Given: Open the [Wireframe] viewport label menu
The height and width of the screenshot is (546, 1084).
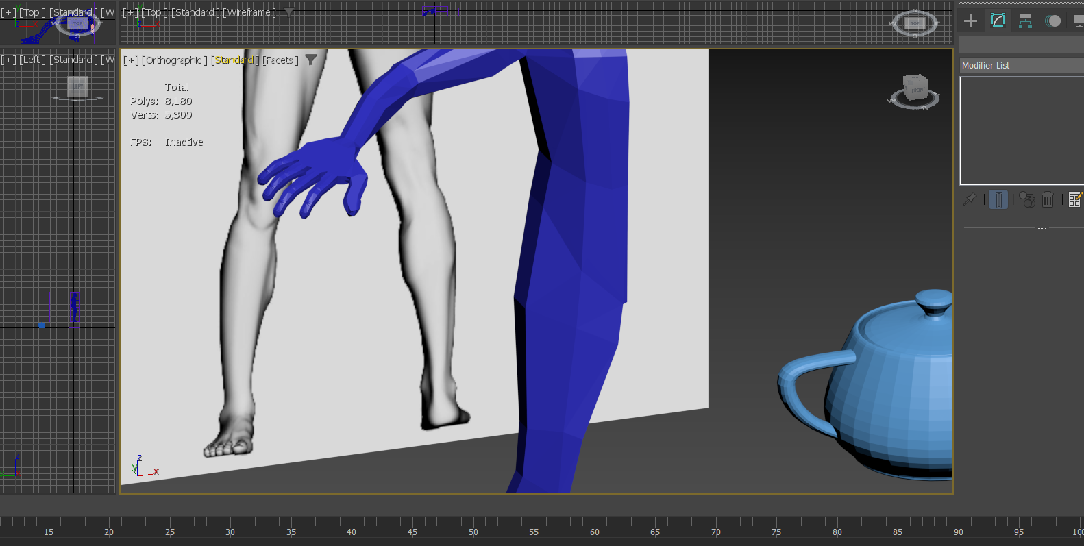Looking at the screenshot, I should click(x=249, y=12).
